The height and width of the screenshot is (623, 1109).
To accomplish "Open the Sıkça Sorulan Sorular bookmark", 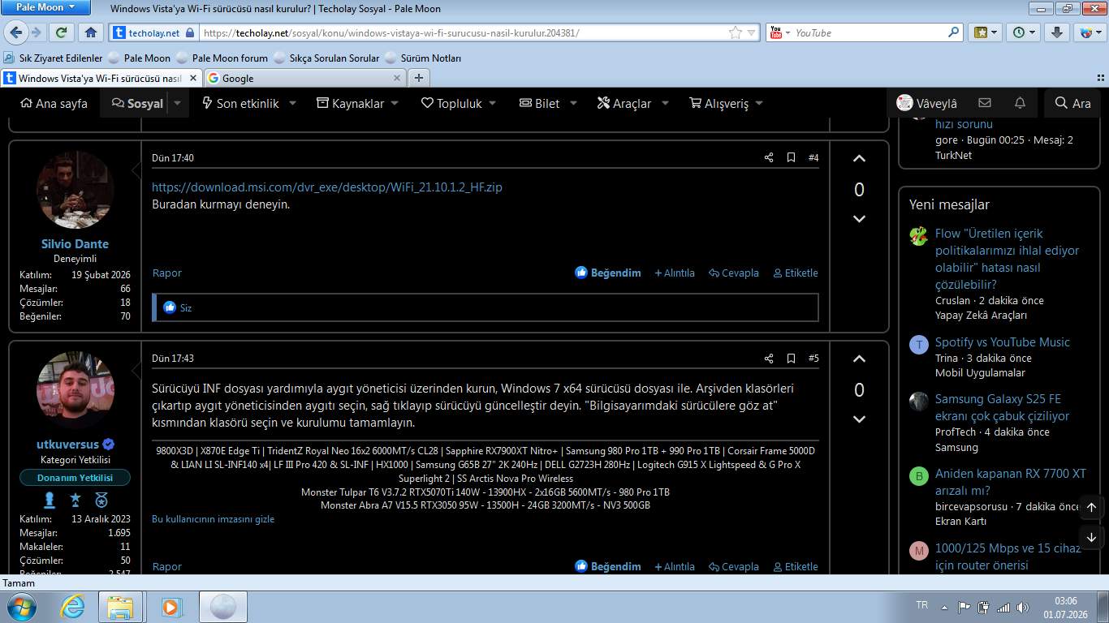I will pos(326,58).
